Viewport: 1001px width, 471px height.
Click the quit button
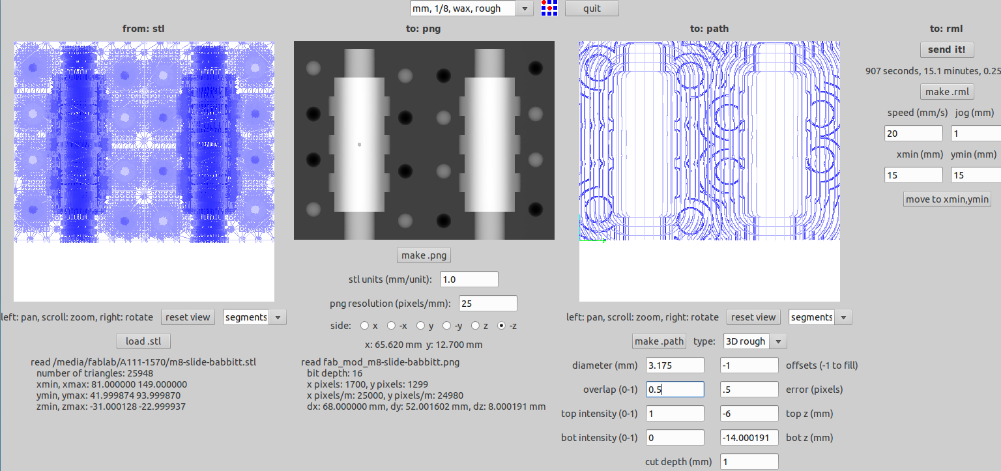pyautogui.click(x=592, y=8)
